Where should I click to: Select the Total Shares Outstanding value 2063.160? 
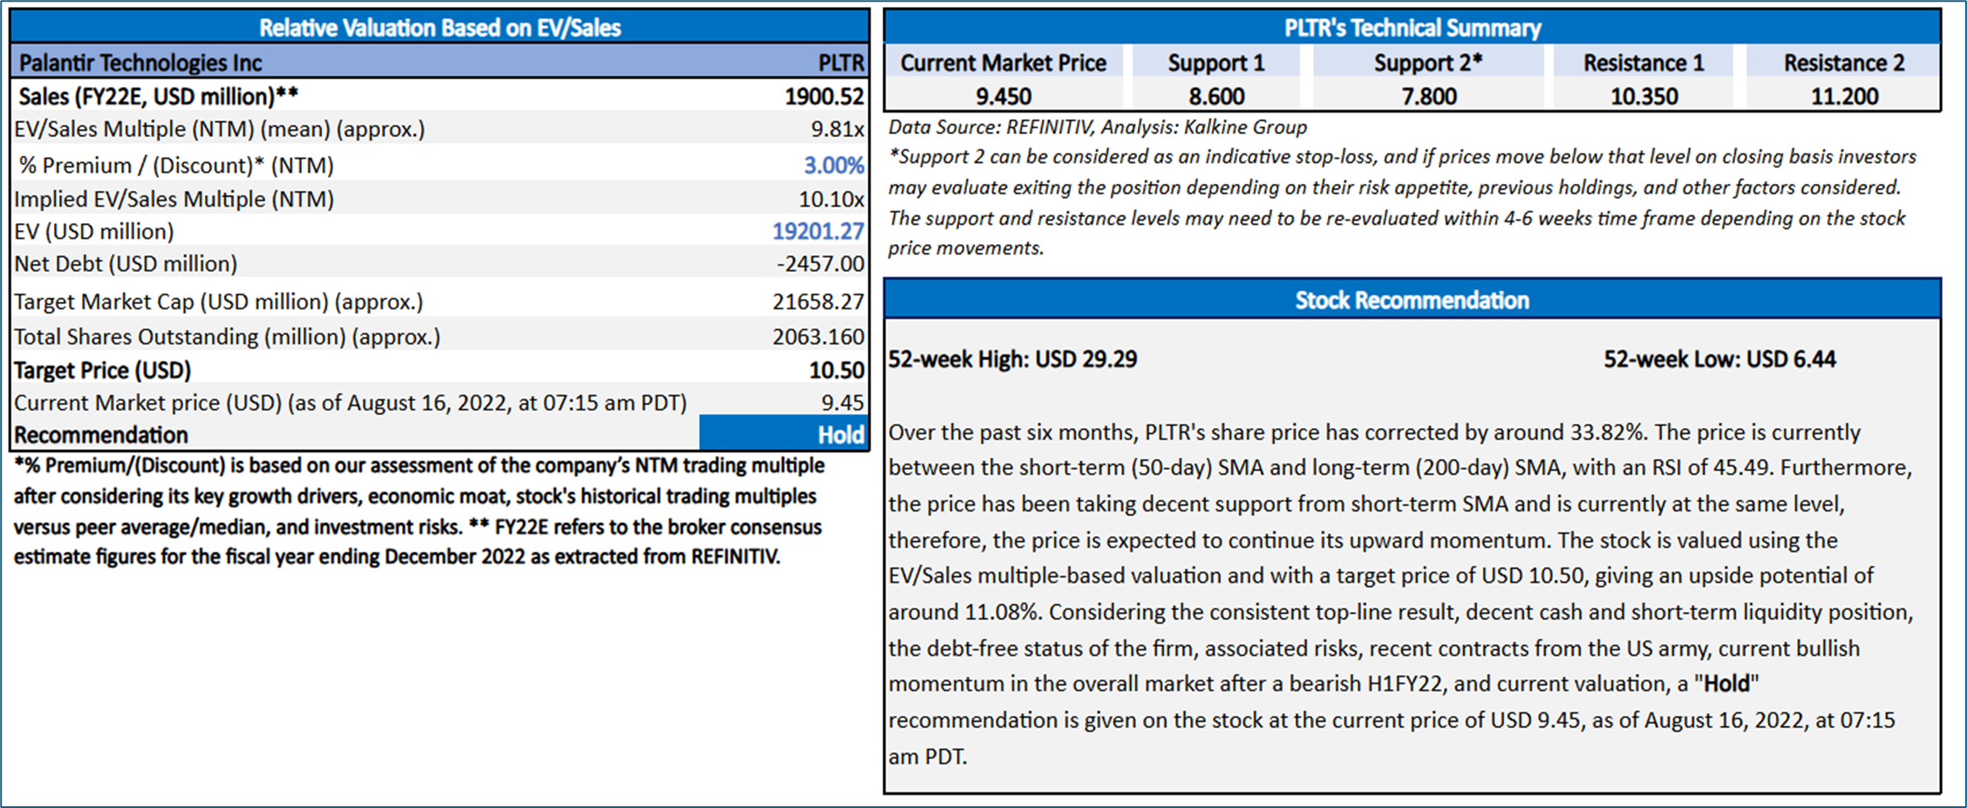818,336
